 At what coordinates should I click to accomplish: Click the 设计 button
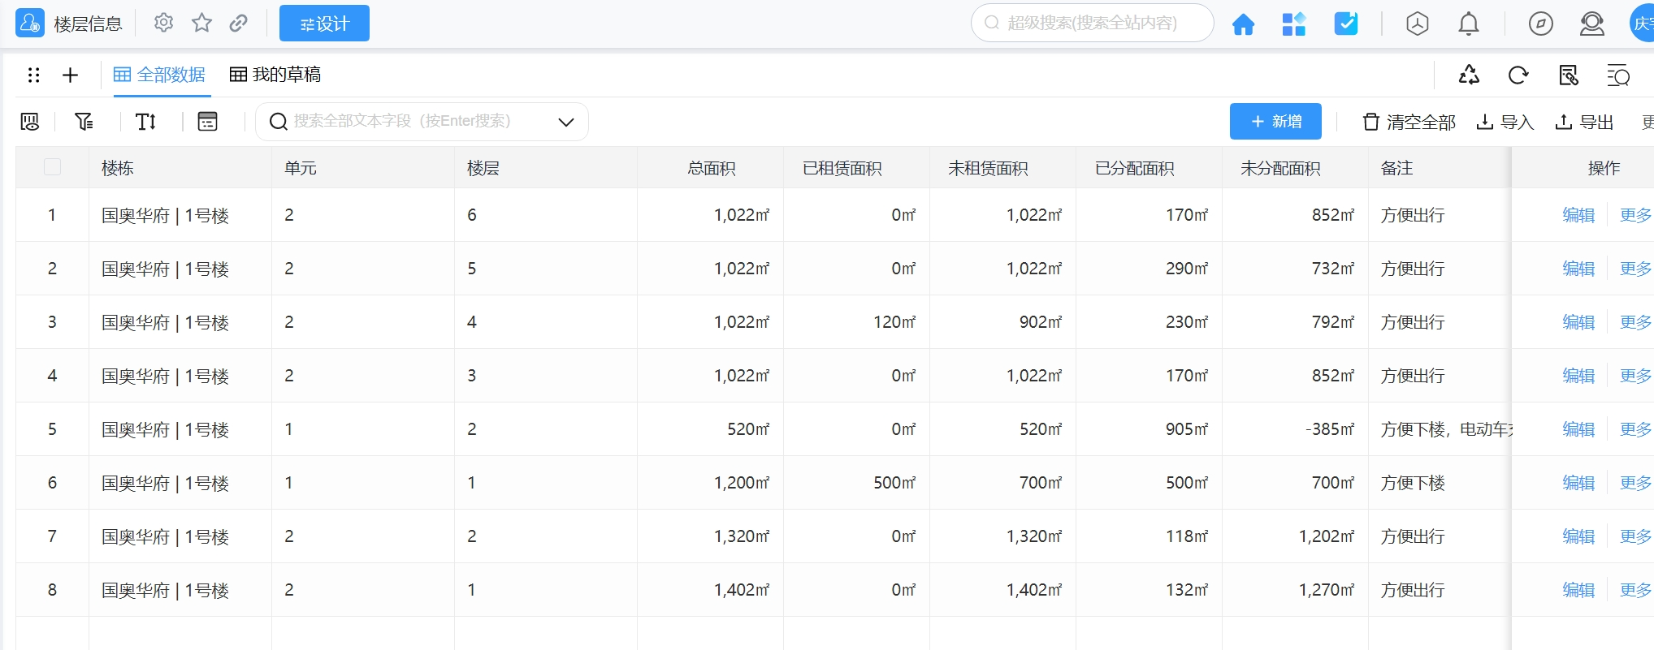pyautogui.click(x=324, y=24)
